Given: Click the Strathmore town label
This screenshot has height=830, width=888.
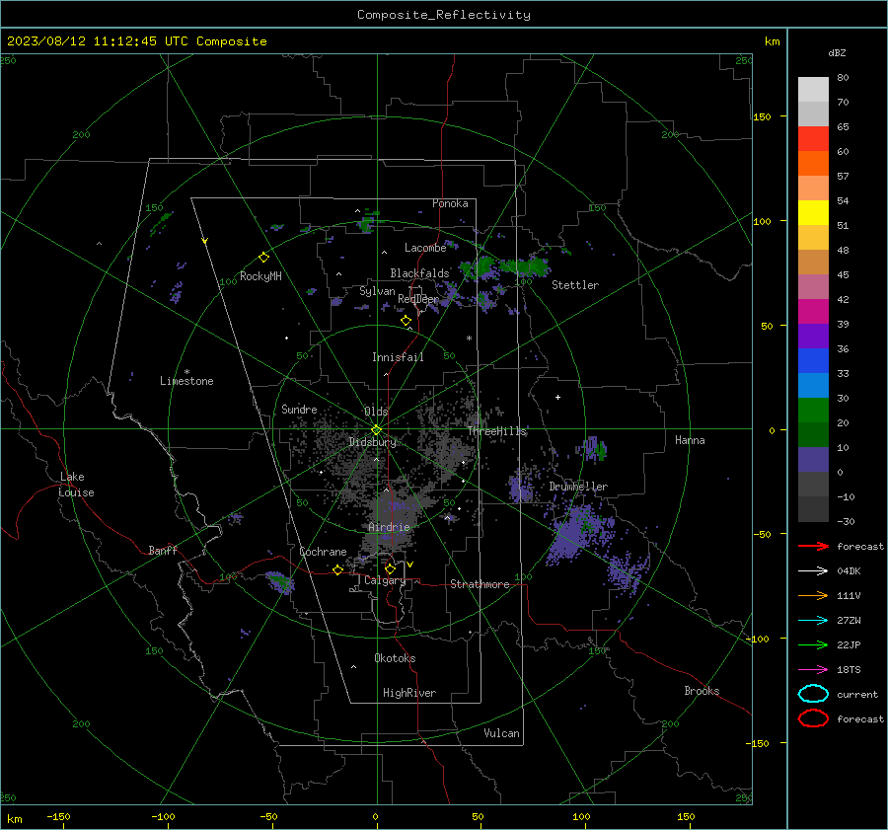Looking at the screenshot, I should [x=480, y=584].
